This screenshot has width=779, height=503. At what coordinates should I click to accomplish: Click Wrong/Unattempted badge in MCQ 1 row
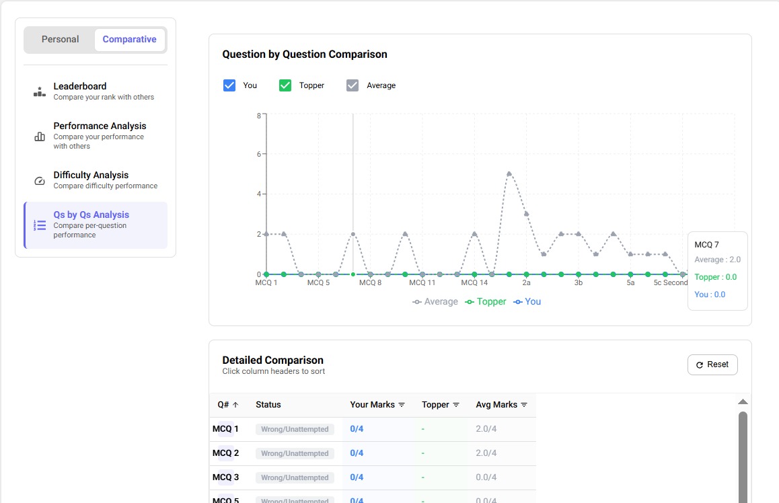(x=295, y=430)
